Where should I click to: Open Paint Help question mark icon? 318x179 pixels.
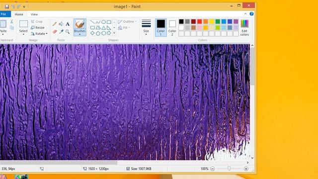tap(251, 14)
